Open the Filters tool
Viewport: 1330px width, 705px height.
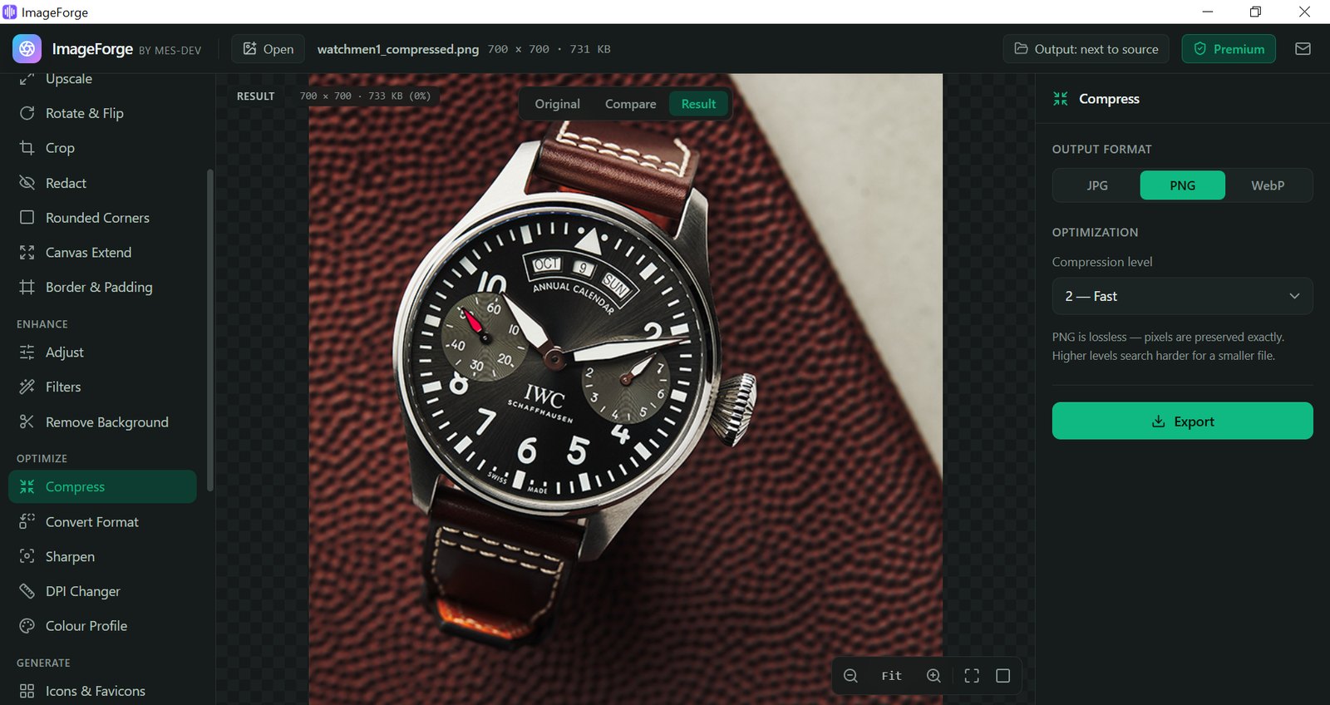point(102,387)
